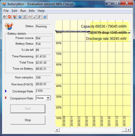135x136 pixels.
Task: Click the Num samples value 160
Action: coord(43,78)
